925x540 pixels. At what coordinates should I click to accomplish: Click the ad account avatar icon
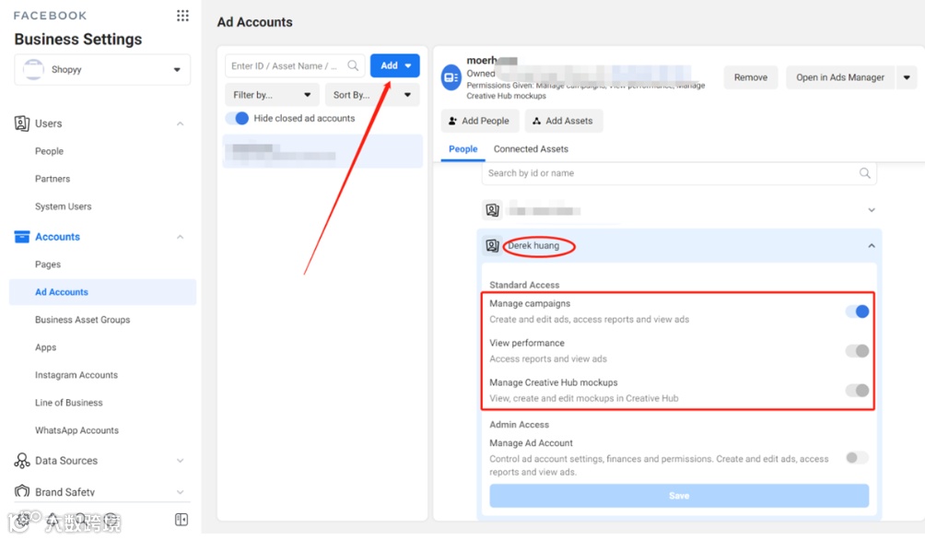tap(451, 78)
